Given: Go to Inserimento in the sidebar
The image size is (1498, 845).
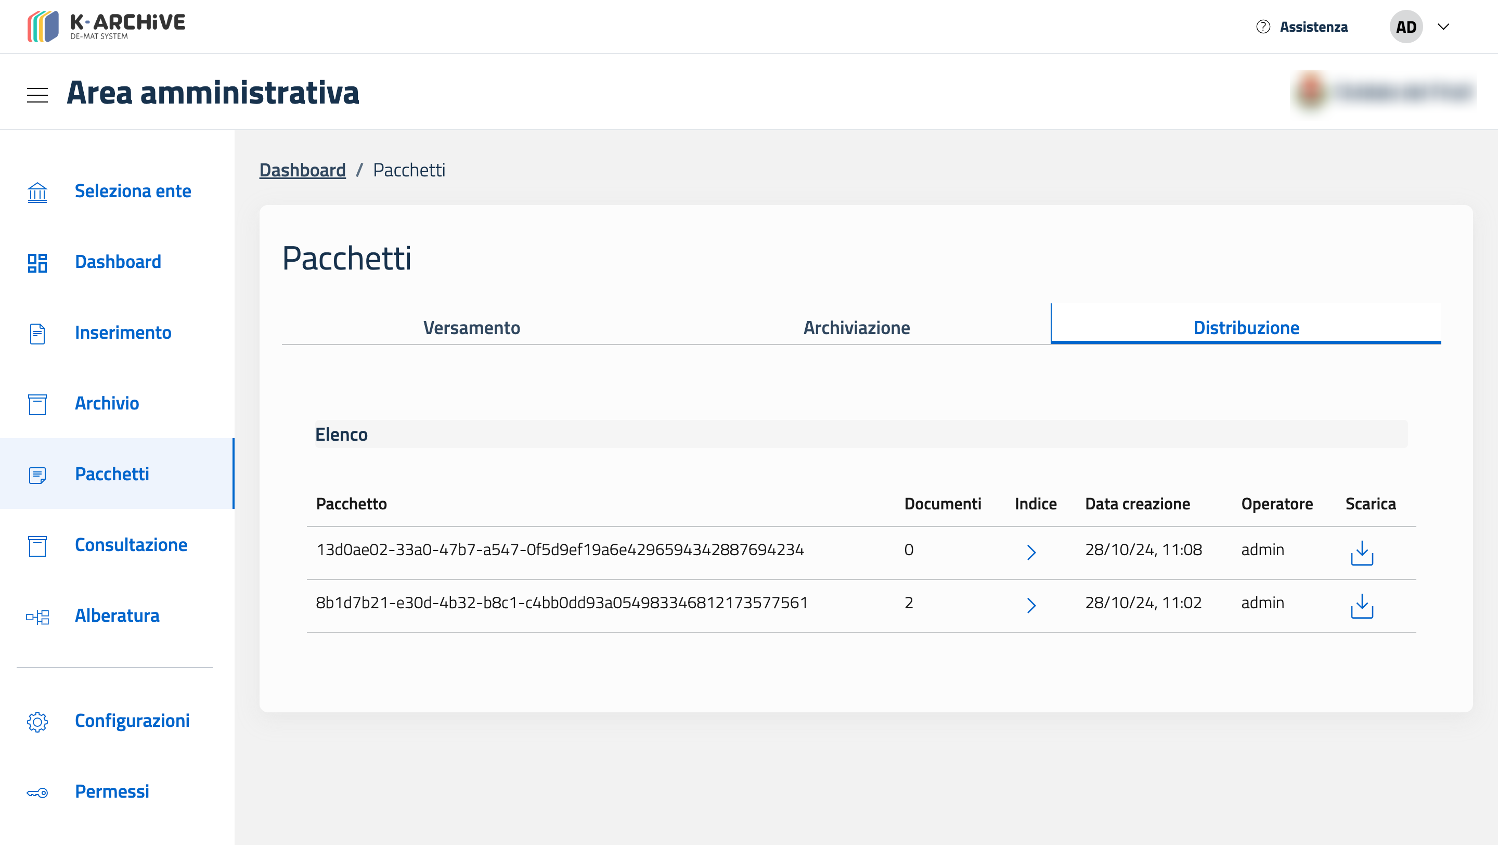Looking at the screenshot, I should tap(123, 332).
